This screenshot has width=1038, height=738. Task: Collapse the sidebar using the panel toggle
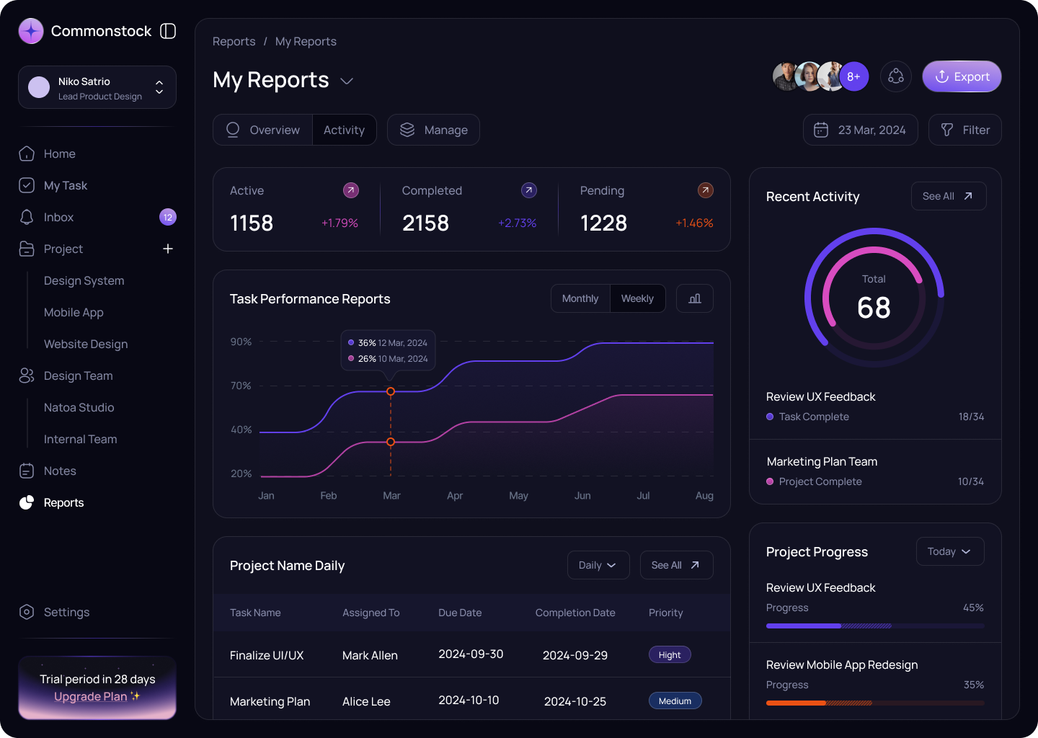point(167,31)
